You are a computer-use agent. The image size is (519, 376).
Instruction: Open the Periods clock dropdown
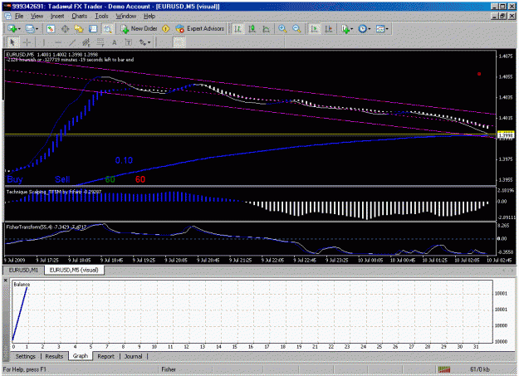pyautogui.click(x=365, y=29)
